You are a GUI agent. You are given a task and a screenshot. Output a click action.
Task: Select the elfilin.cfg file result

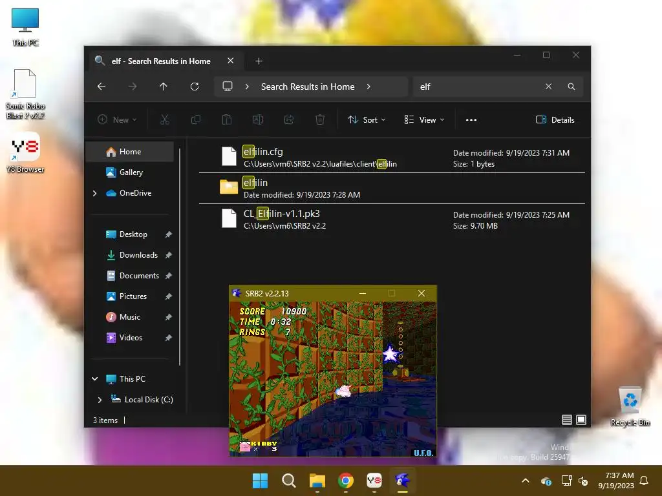point(392,158)
